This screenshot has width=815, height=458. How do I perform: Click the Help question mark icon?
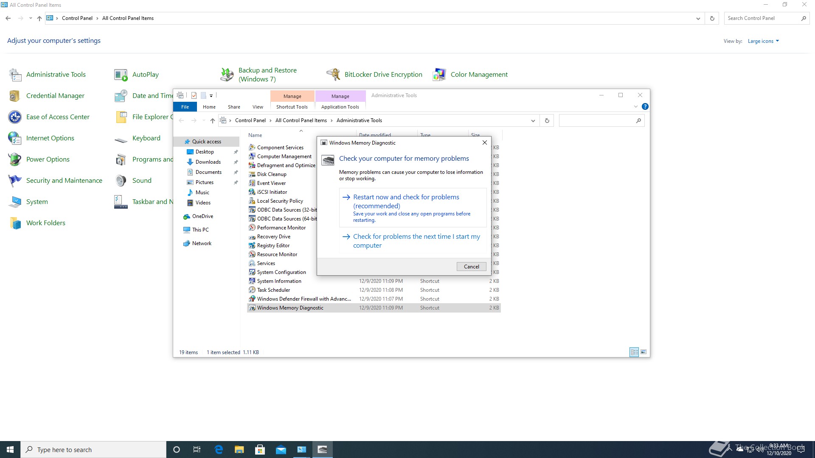[x=645, y=106]
